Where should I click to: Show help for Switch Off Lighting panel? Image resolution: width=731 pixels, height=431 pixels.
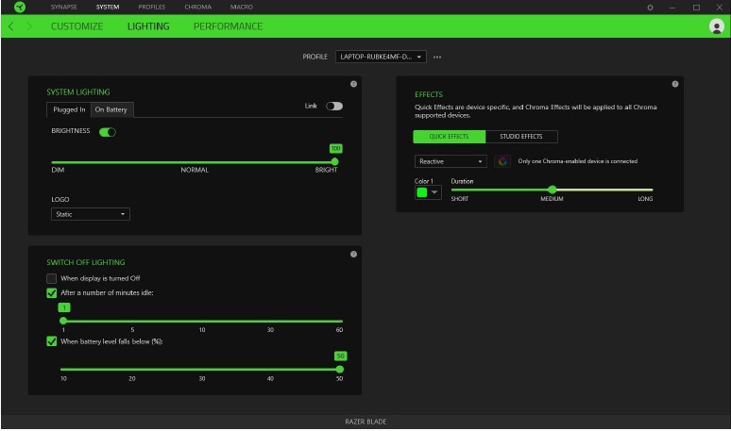(x=353, y=254)
